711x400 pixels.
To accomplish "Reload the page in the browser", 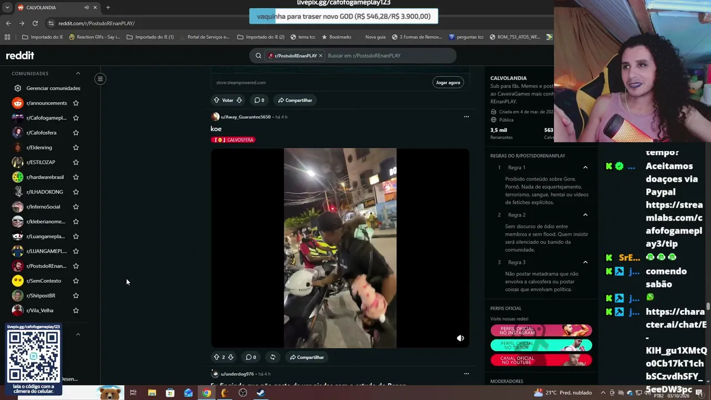I will (35, 23).
